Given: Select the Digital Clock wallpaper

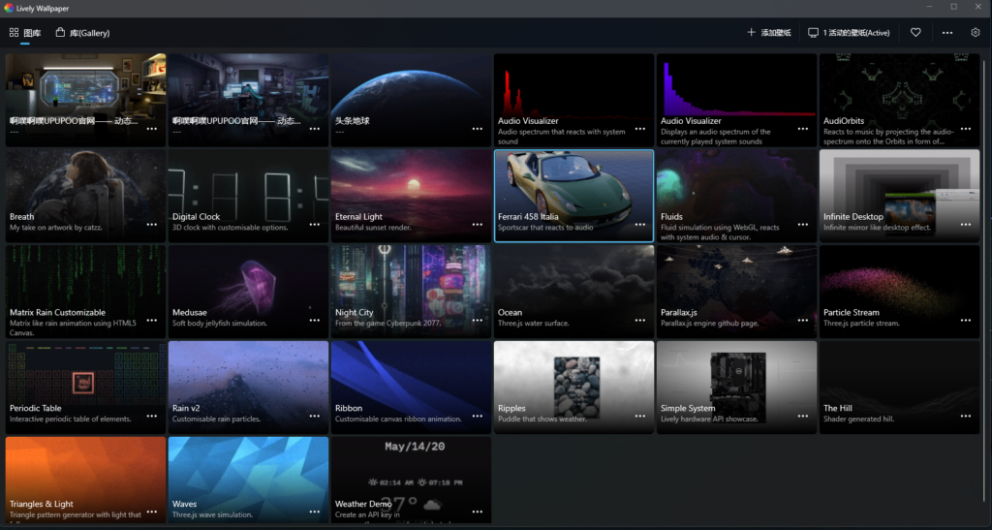Looking at the screenshot, I should point(248,196).
